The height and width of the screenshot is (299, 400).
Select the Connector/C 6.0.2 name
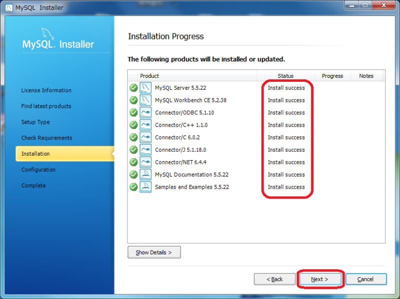point(177,138)
